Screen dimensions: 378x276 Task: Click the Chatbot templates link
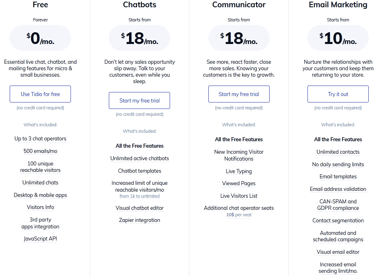[139, 171]
